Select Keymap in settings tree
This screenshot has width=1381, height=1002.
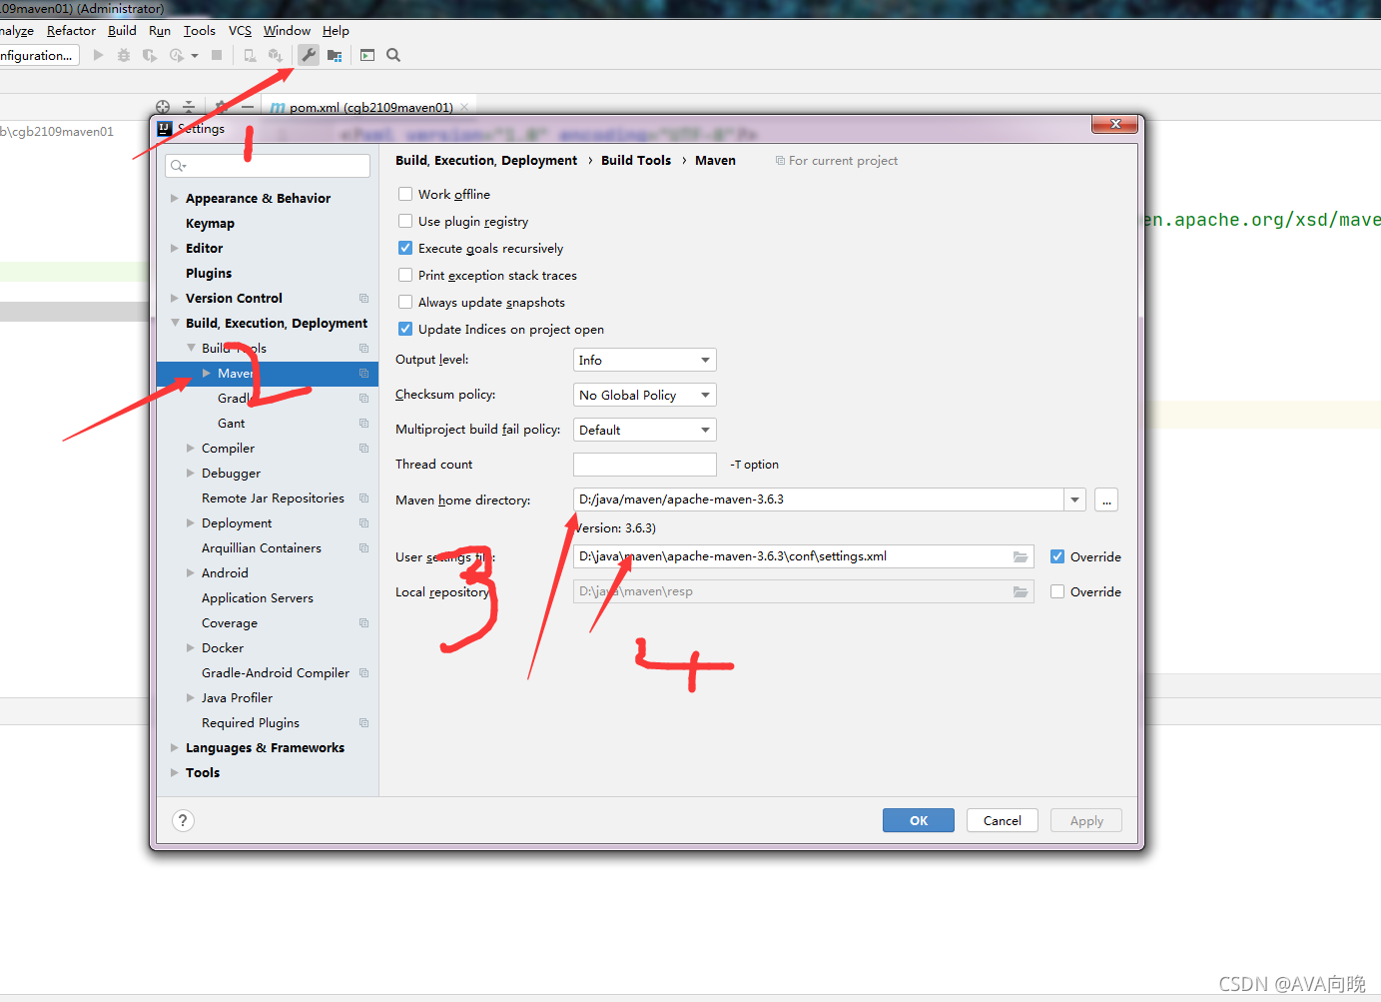coord(210,223)
